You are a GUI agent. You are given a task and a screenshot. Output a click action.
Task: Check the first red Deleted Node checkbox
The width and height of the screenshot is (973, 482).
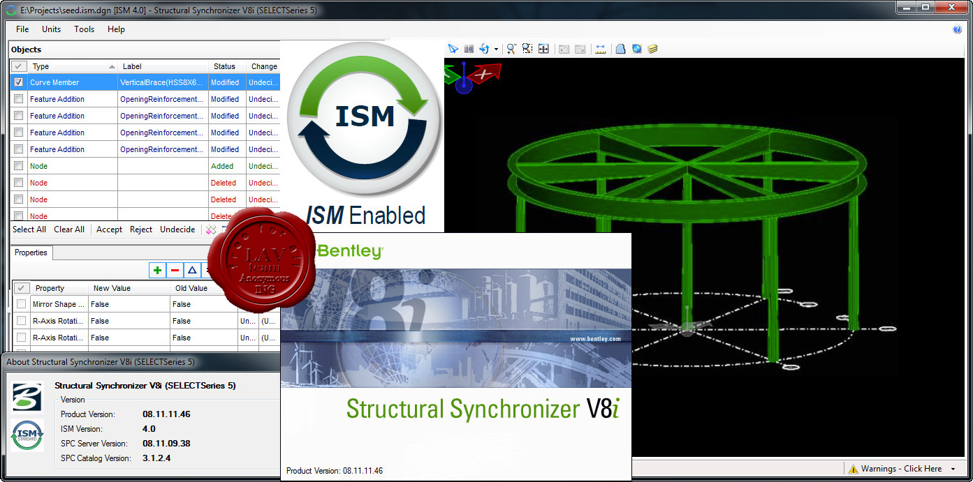click(x=18, y=183)
